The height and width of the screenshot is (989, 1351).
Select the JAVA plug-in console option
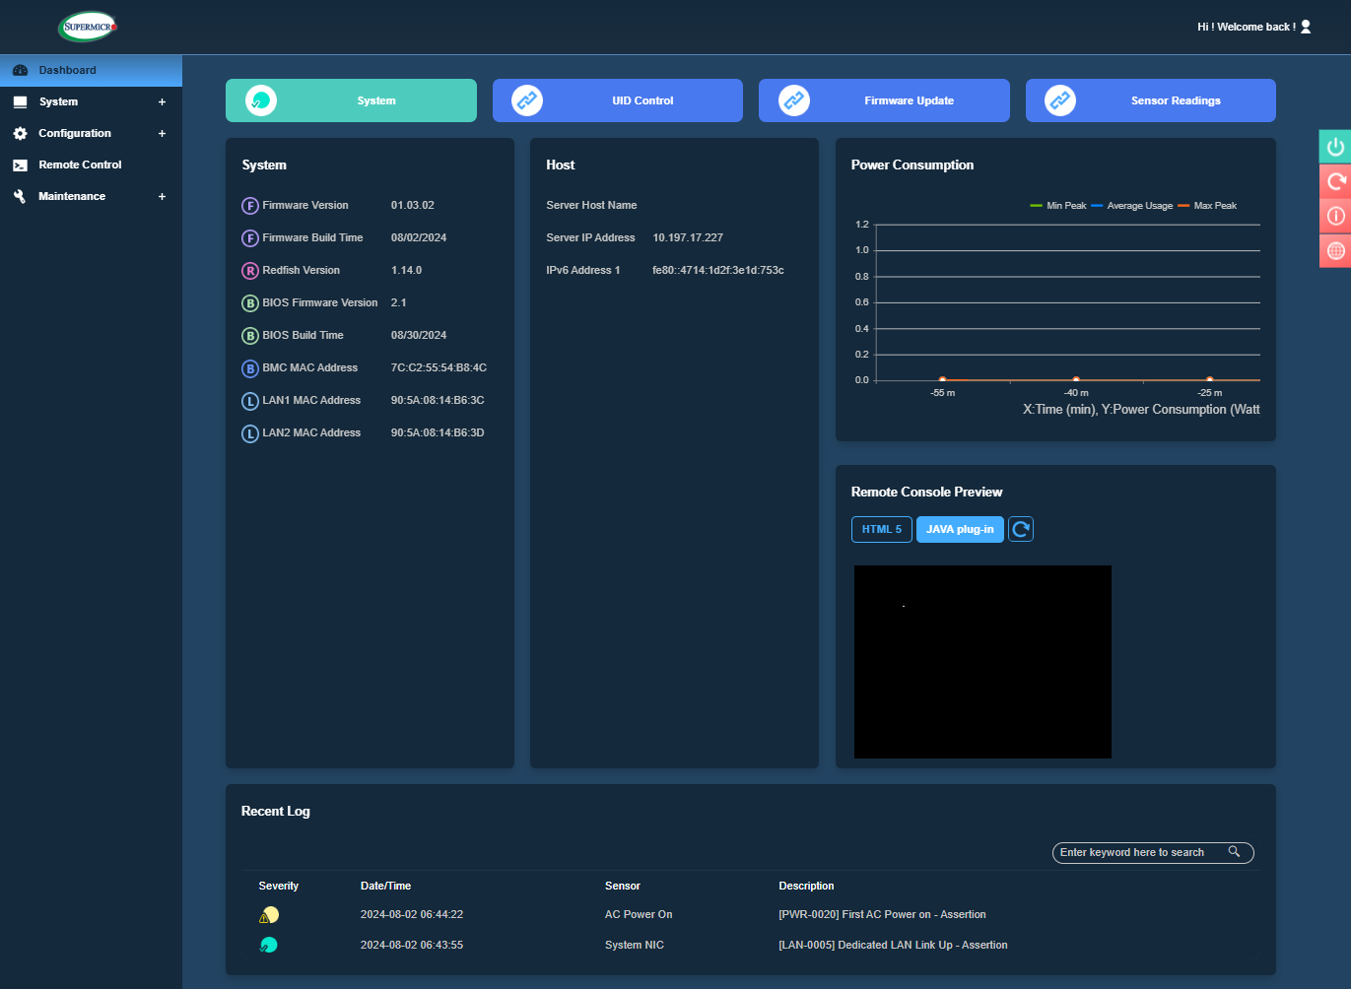[960, 529]
